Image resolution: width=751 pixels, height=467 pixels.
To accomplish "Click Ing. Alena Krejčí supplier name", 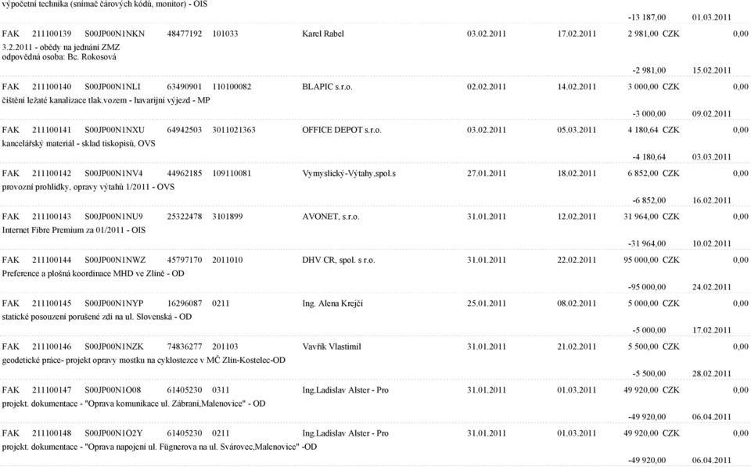I will tap(332, 304).
